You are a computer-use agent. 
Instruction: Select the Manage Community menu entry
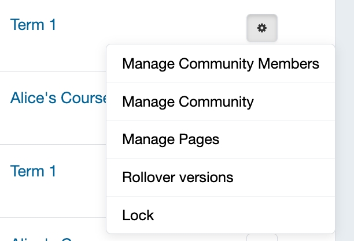188,102
